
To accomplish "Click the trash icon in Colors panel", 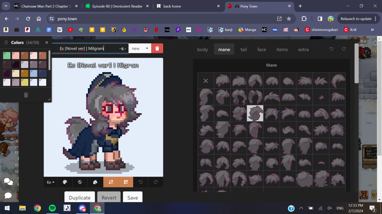I will (x=26, y=95).
